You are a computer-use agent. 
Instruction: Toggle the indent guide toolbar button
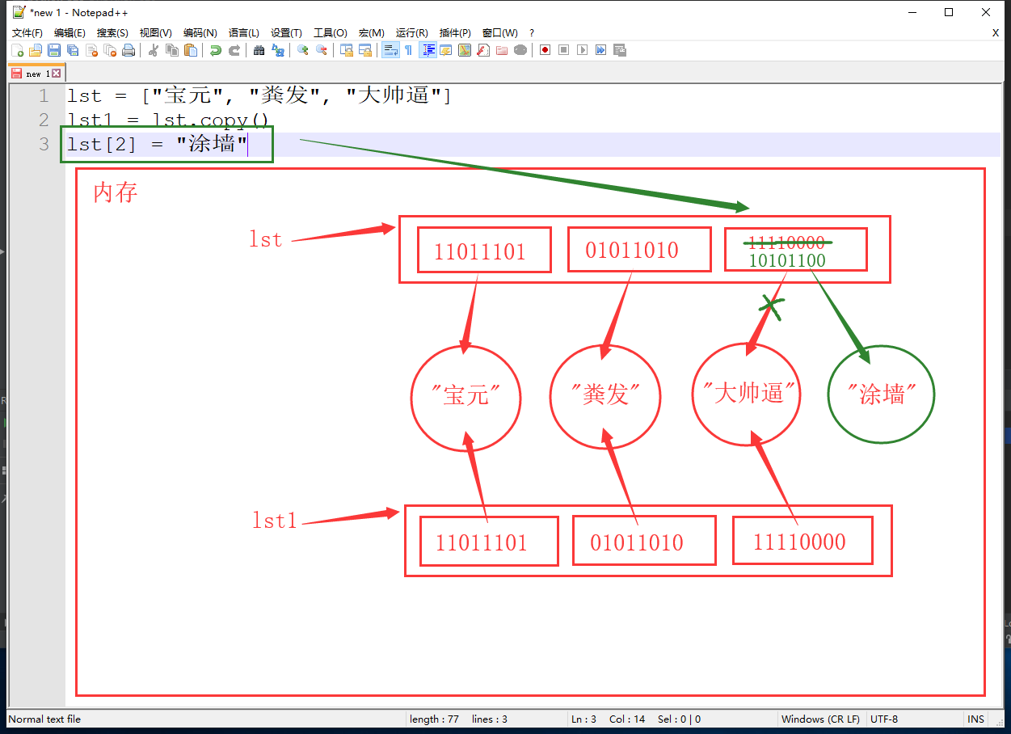click(428, 50)
